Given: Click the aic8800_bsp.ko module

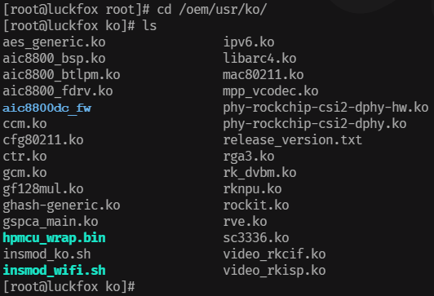Looking at the screenshot, I should pyautogui.click(x=54, y=59).
